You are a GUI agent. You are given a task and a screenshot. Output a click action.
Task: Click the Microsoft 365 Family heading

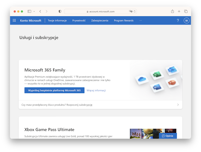[45, 70]
